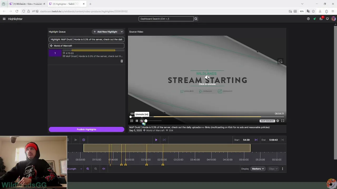Screen dimensions: 337x189
Task: Click the End time value 5:09:42
Action: [x=273, y=140]
